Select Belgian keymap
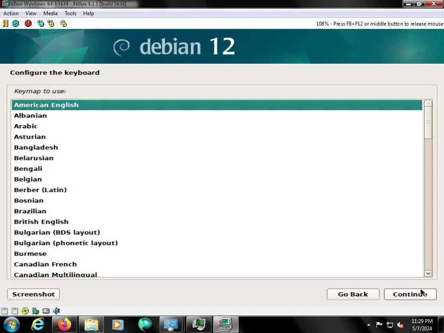 coord(217,179)
